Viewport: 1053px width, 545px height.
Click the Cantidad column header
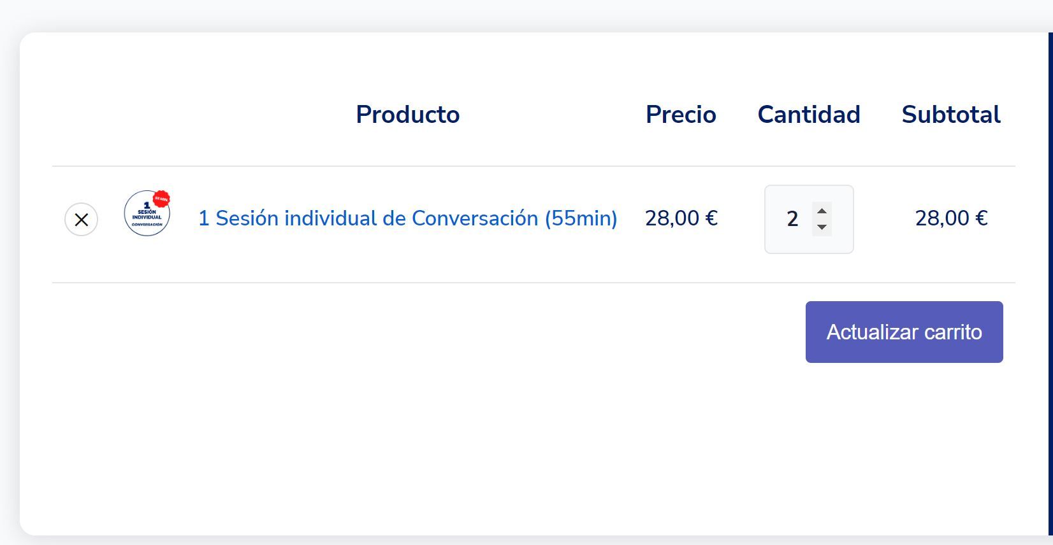(x=809, y=115)
